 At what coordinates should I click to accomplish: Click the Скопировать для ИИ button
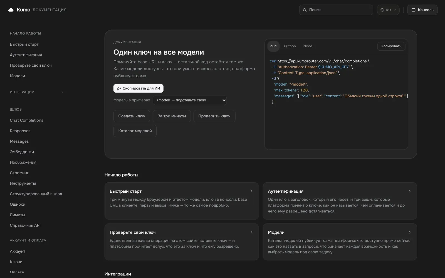(138, 88)
